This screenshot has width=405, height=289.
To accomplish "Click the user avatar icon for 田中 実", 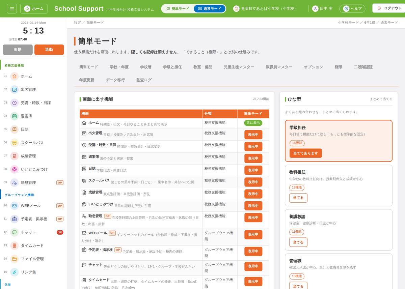I will tap(315, 8).
